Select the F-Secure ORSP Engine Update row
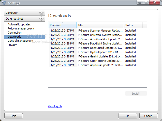162x121 pixels. point(98,61)
